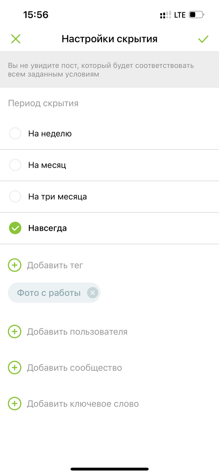Viewport: 219px width, 475px height.
Task: Tap the plus icon beside "Добавить пользователя"
Action: click(14, 332)
